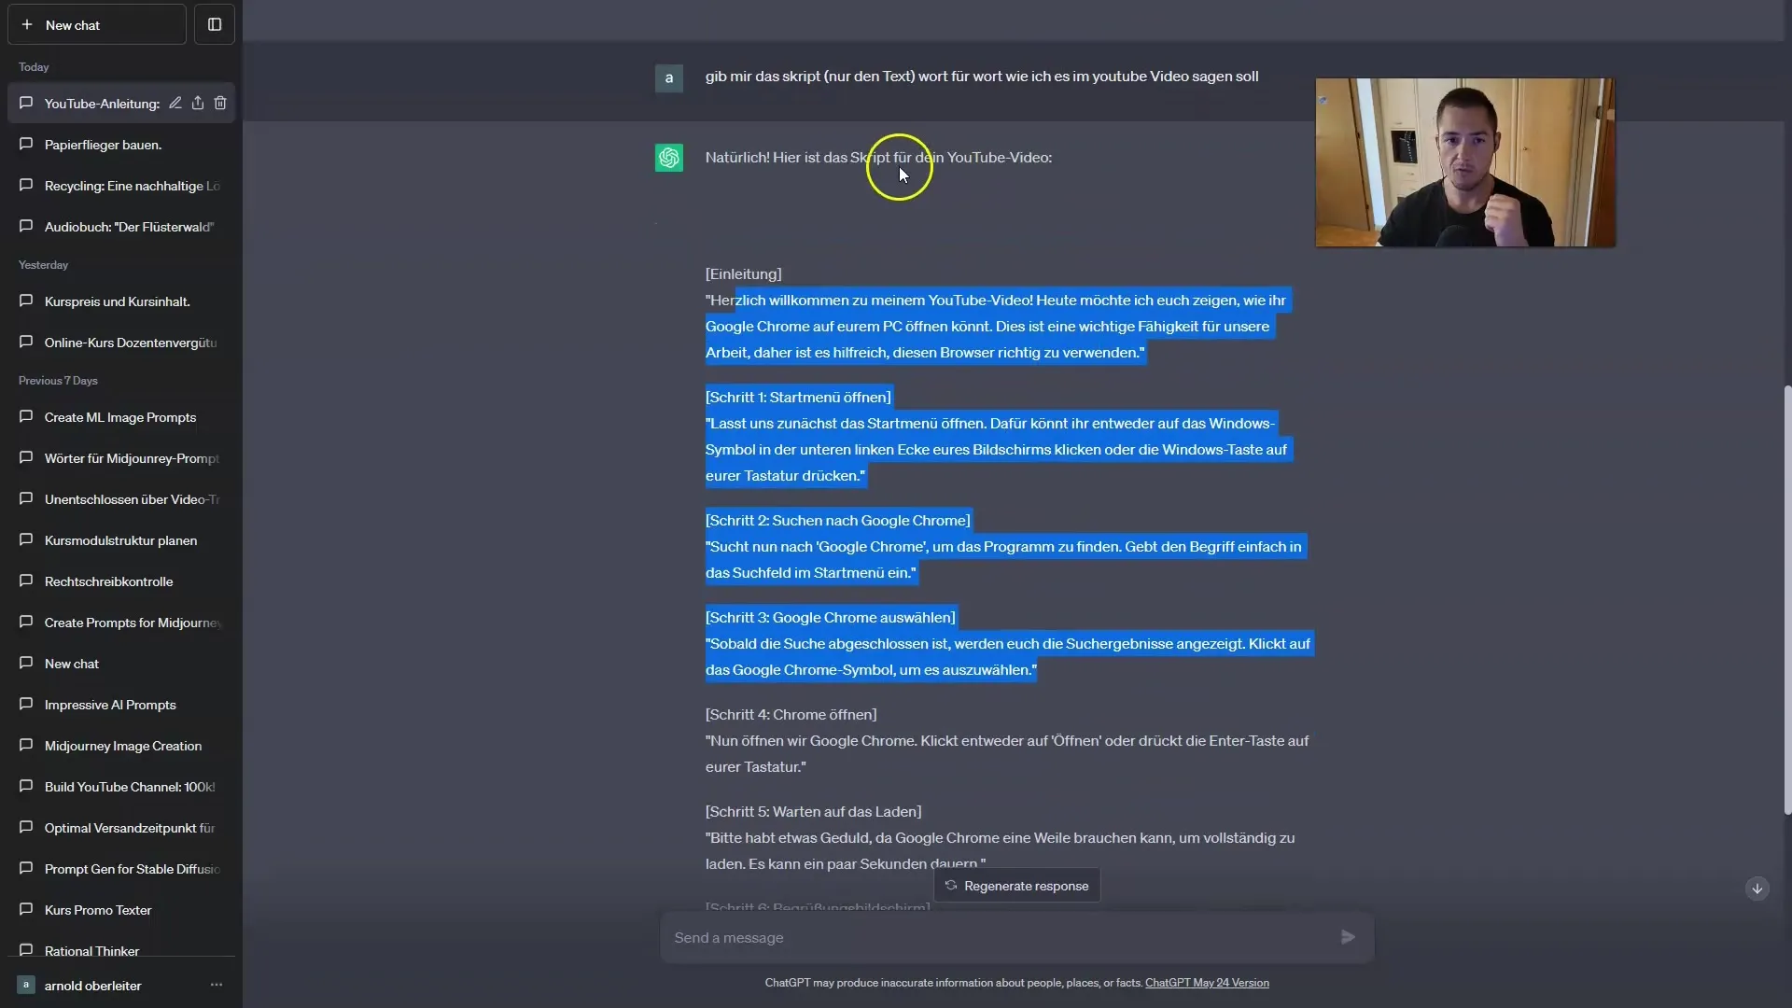This screenshot has height=1008, width=1792.
Task: Click the delete icon next to YouTube-Anleitung
Action: pyautogui.click(x=220, y=102)
